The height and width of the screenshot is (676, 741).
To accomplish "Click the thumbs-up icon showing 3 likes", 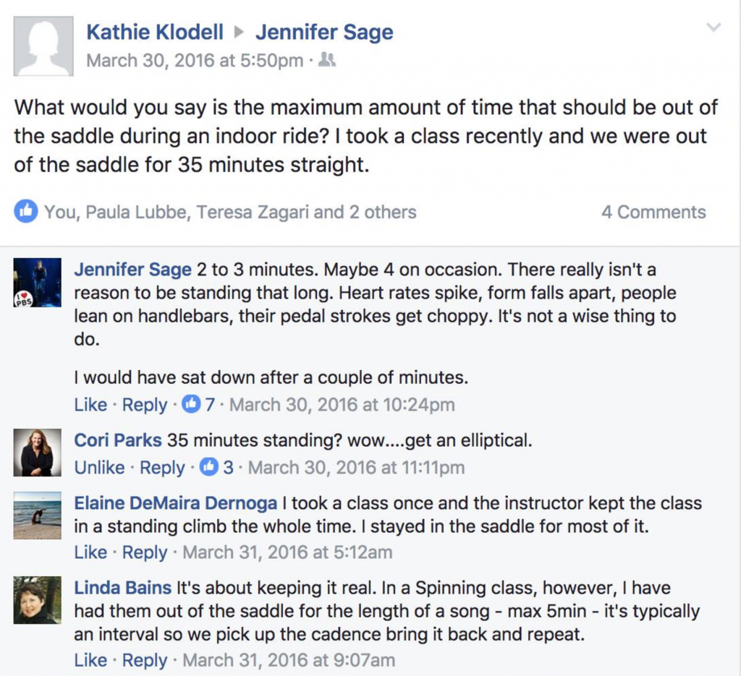I will coord(211,467).
